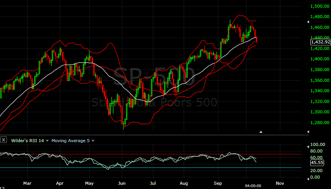Click the current price label 1,432.92

pos(321,42)
